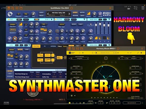Screen dimensions: 146x109
Task: Click pencil edit icon in Harmony Bloom toolbar
Action: pos(138,53)
